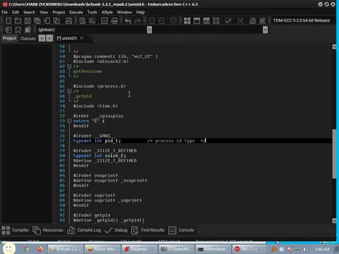
Task: Click the editor scroll-up arrow
Action: tap(334, 47)
